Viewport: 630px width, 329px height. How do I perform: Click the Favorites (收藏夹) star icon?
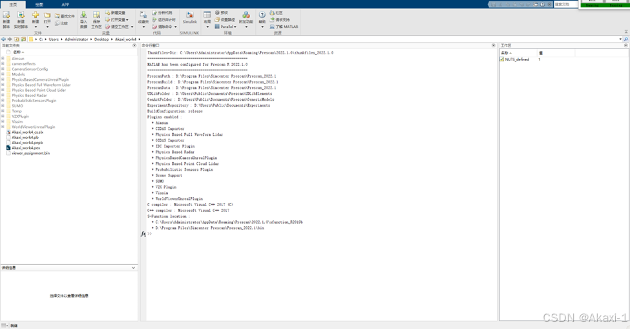(143, 15)
